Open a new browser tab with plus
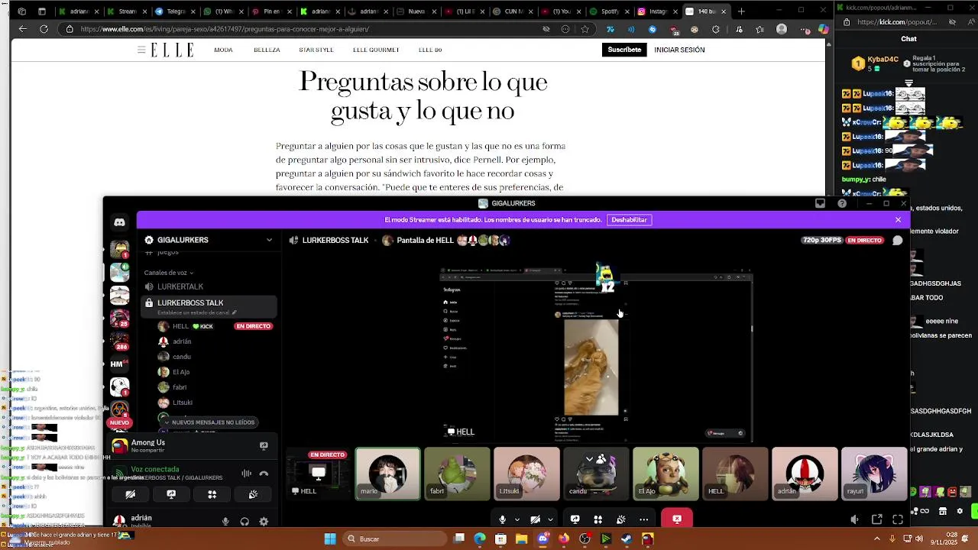978x550 pixels. point(741,11)
